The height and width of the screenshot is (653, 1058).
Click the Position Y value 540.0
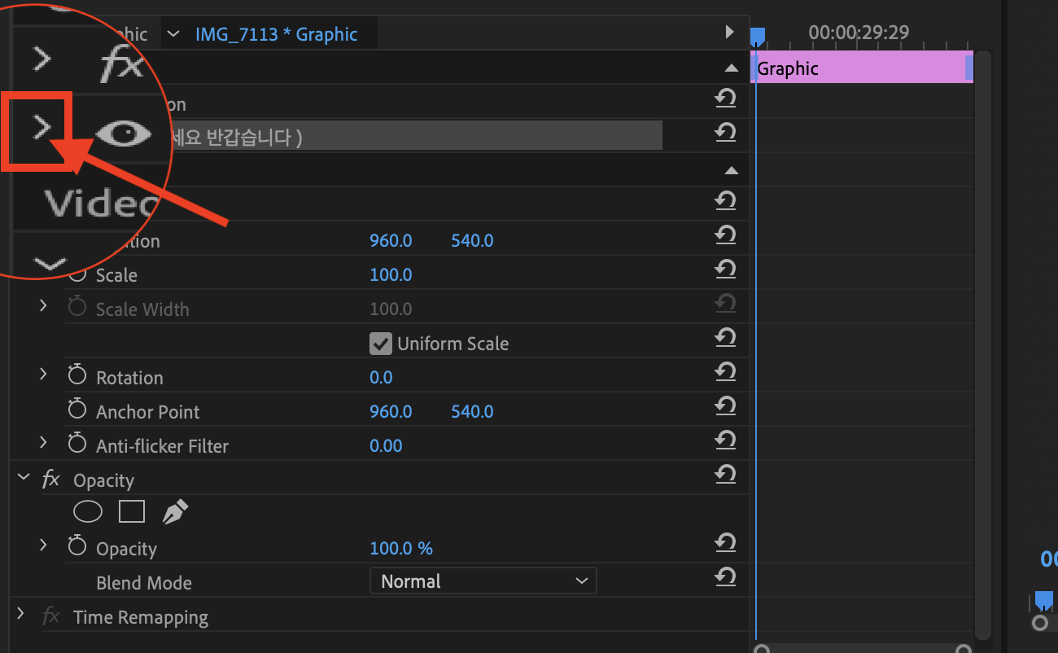(472, 241)
